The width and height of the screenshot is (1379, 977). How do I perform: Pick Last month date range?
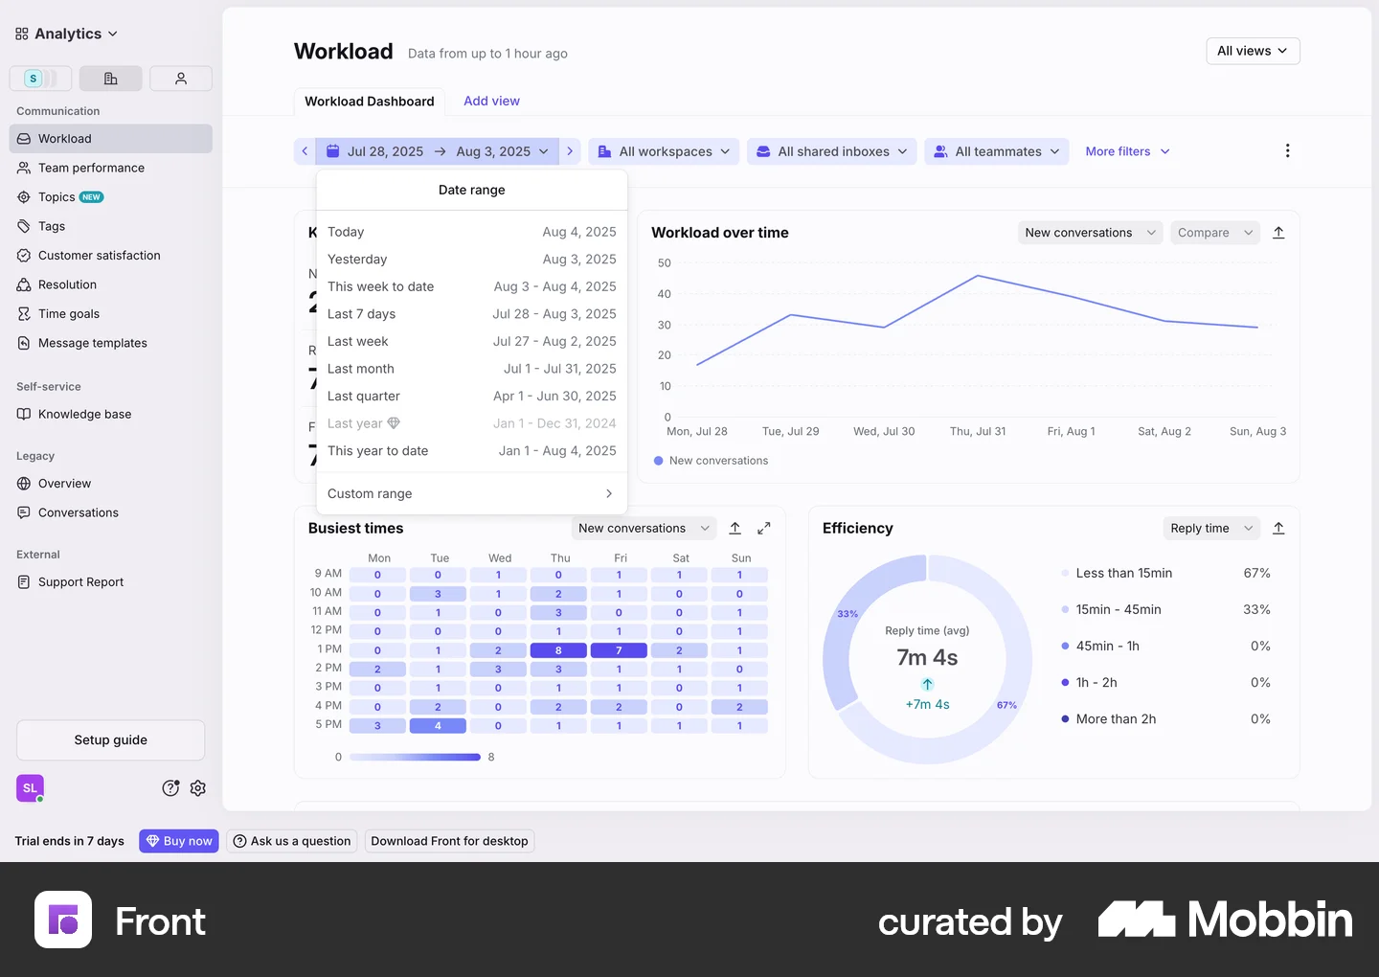[472, 369]
